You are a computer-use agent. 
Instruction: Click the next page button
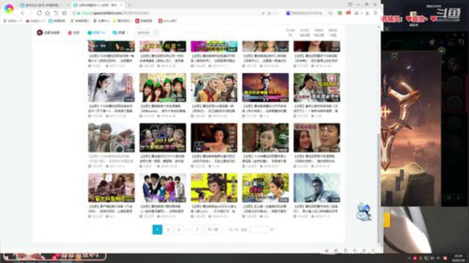tap(213, 230)
